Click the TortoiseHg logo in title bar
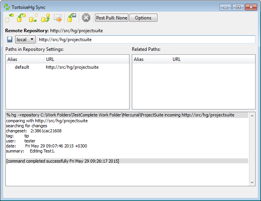Screen dimensions: 261x201 coord(7,7)
